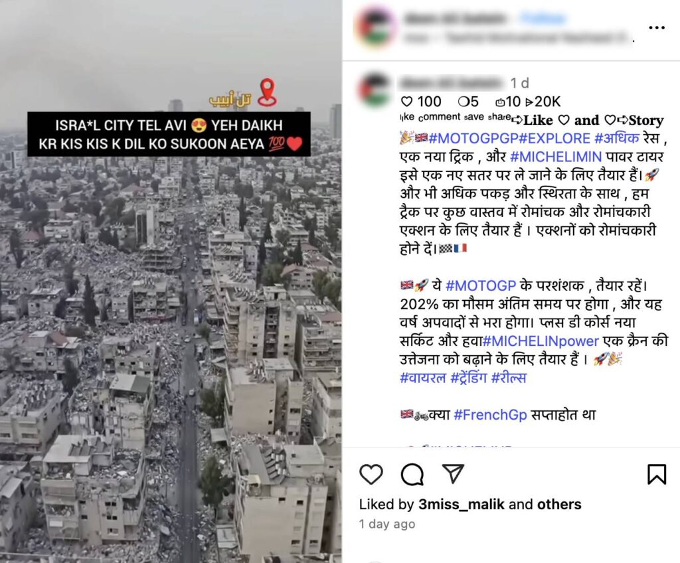The height and width of the screenshot is (563, 680).
Task: Open the #EXPLORE hashtag
Action: [x=554, y=138]
